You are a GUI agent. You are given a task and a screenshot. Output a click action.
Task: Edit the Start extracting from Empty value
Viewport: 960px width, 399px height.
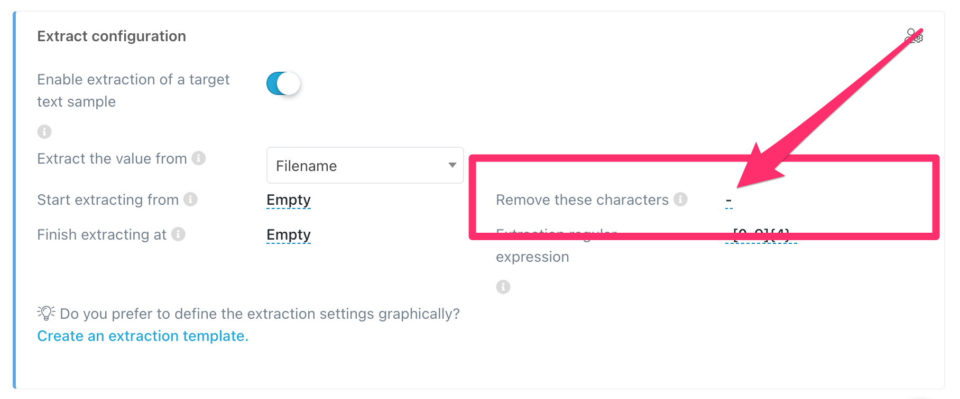coord(289,200)
